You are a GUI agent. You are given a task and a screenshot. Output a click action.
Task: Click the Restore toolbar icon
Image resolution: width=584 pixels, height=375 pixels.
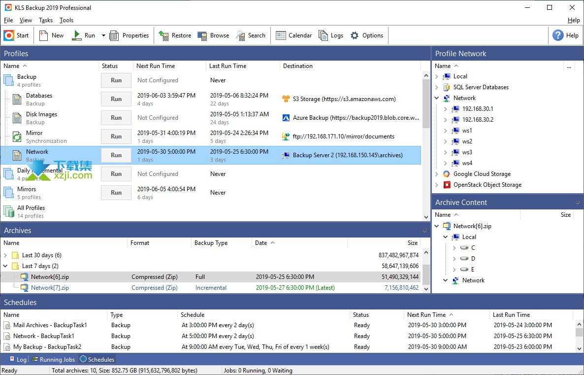point(163,35)
